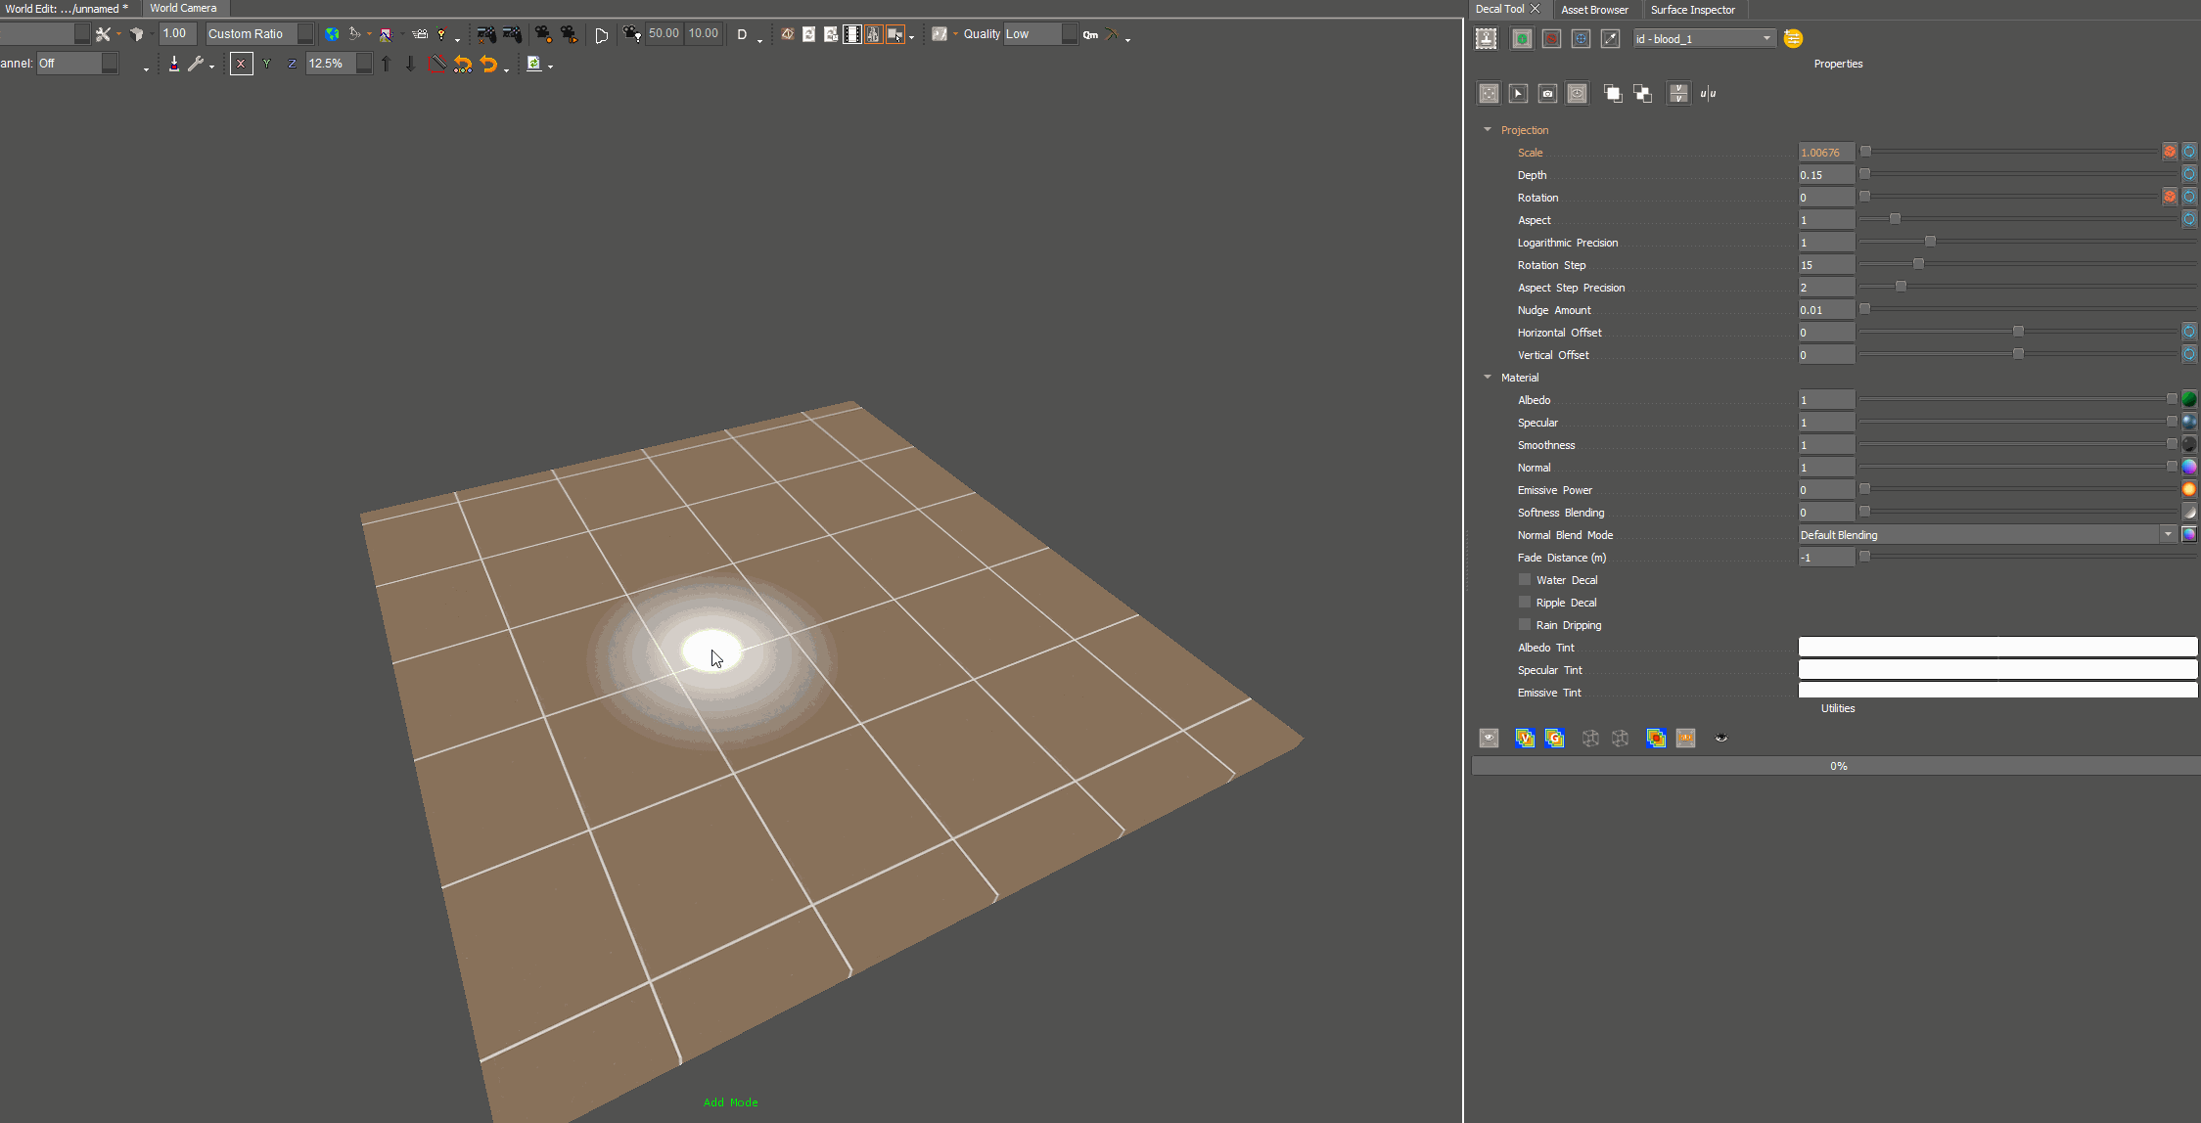Click the blue Y axis constraint button
The width and height of the screenshot is (2201, 1123).
click(x=266, y=64)
